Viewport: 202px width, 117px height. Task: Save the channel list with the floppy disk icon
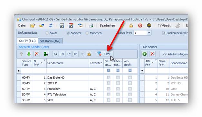[x=62, y=26]
